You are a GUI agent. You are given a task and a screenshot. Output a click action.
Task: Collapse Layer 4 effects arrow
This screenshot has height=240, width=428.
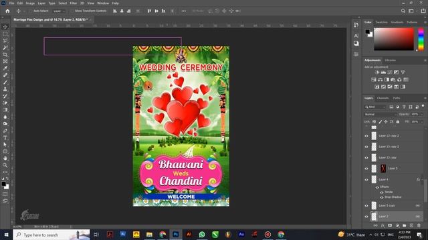click(x=422, y=179)
